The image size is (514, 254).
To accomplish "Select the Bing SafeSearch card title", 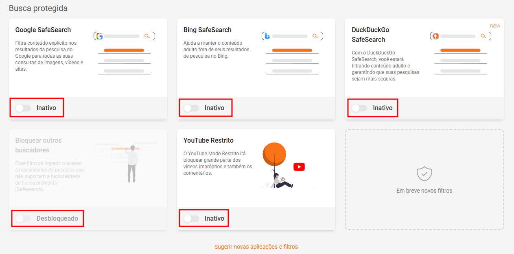I will (208, 30).
